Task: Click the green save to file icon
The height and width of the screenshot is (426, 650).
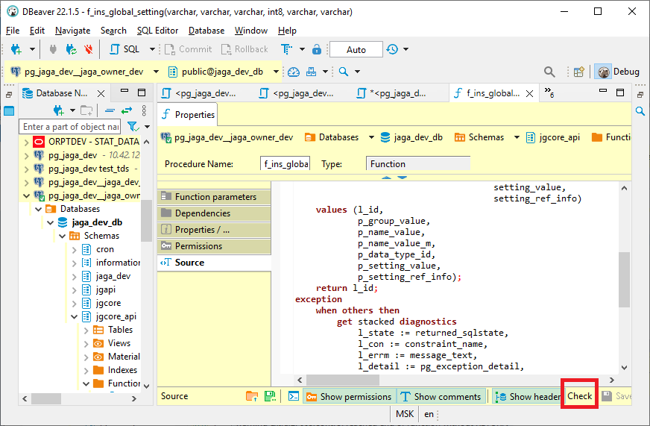Action: [x=270, y=396]
